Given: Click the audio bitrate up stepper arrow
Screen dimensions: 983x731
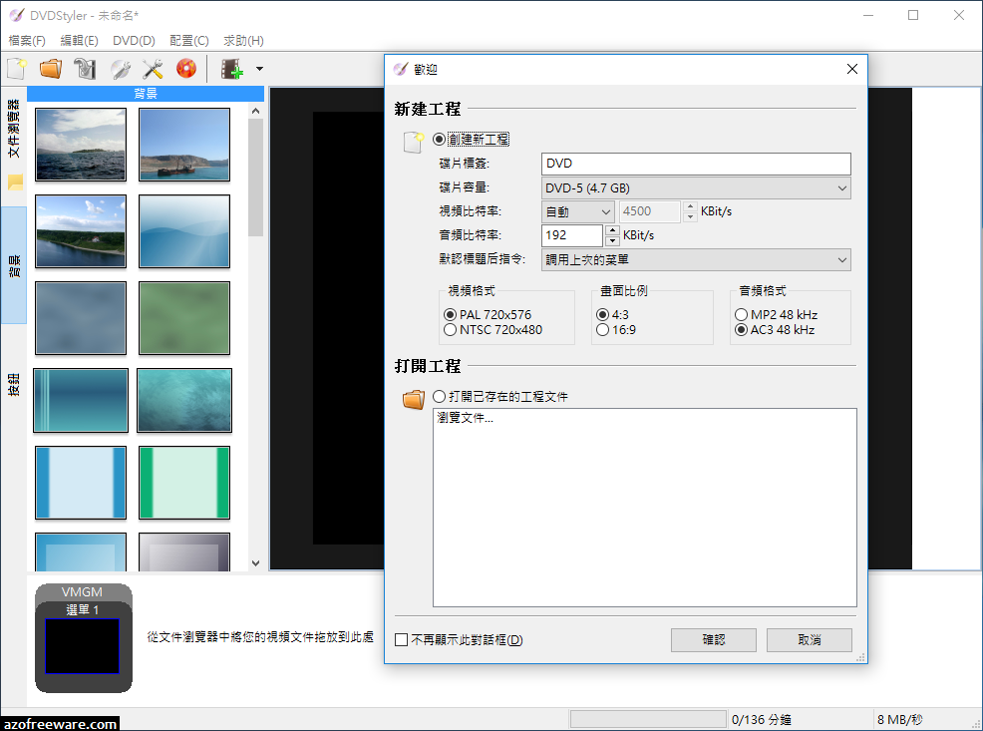Looking at the screenshot, I should click(611, 230).
